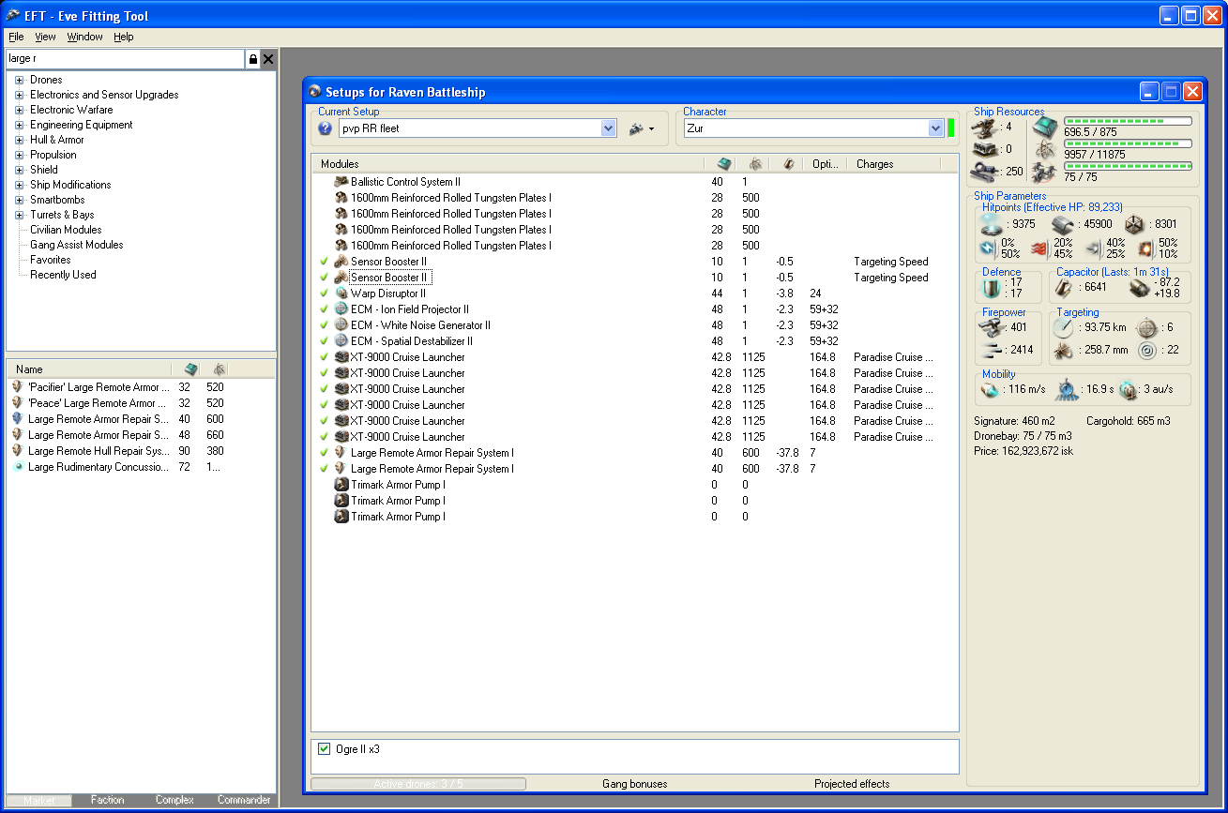This screenshot has width=1228, height=813.
Task: Toggle the ECM - White Noise Generator II checkmark
Action: [325, 325]
